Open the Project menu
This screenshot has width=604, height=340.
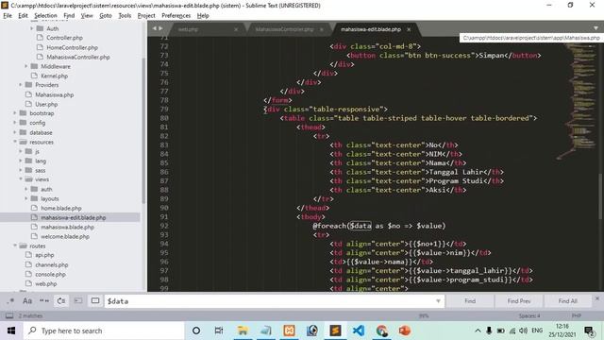pyautogui.click(x=146, y=15)
